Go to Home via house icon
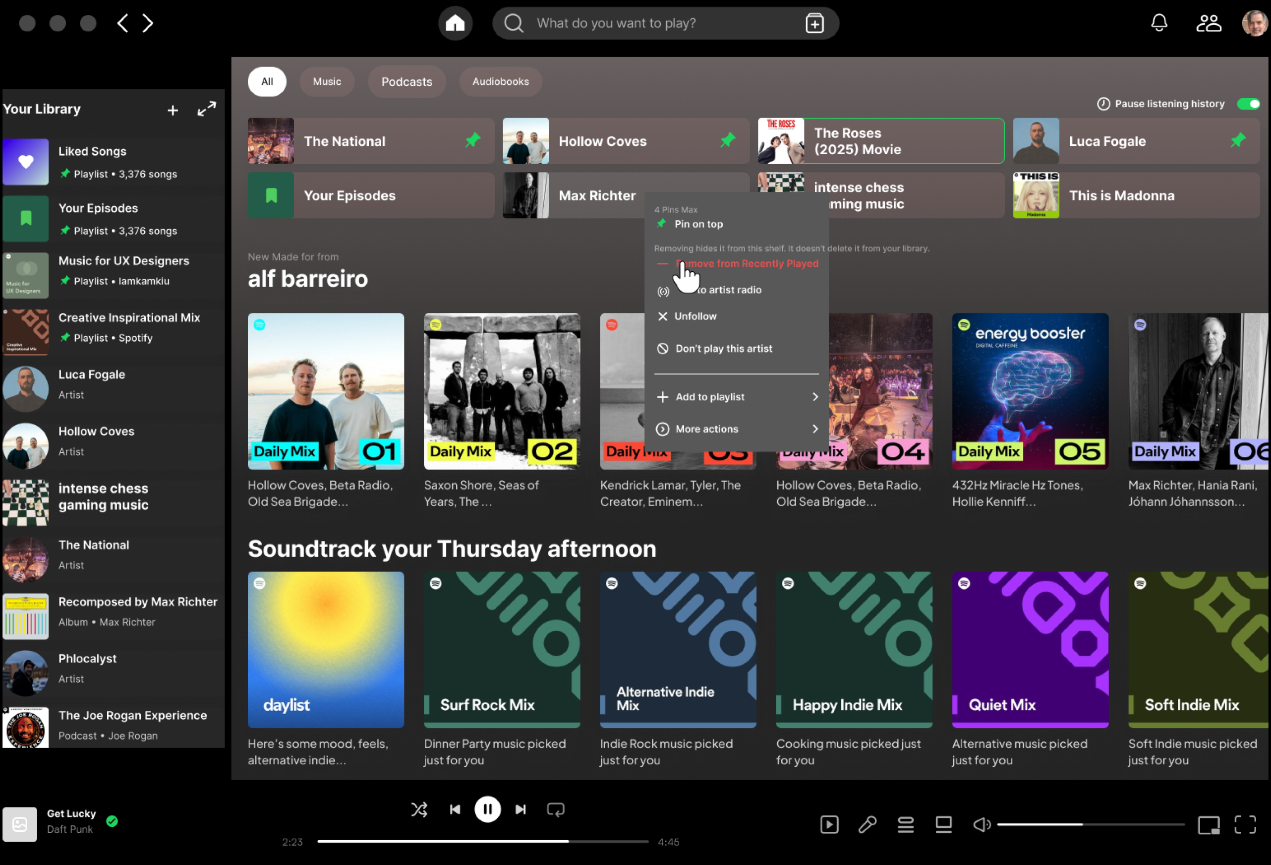The height and width of the screenshot is (865, 1271). click(455, 23)
